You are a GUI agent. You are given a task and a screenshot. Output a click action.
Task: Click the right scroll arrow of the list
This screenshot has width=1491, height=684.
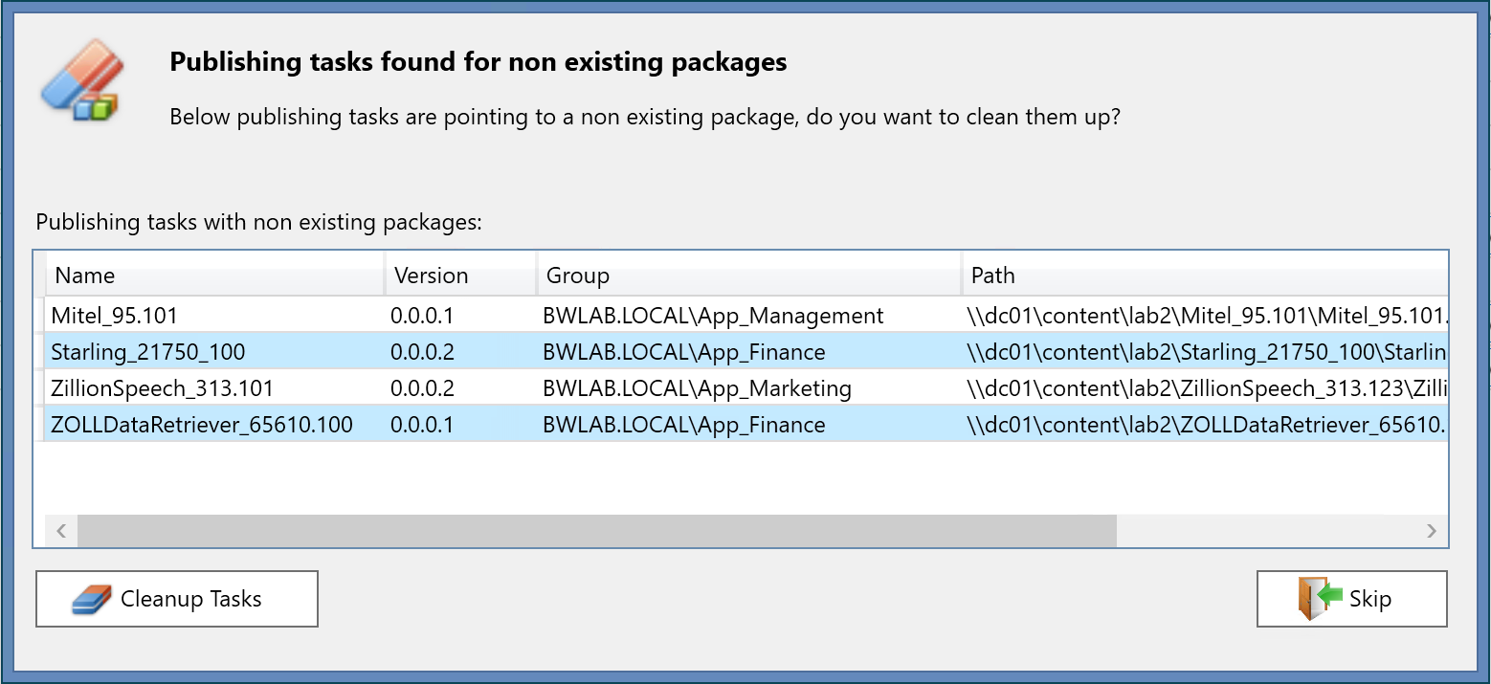pyautogui.click(x=1431, y=531)
